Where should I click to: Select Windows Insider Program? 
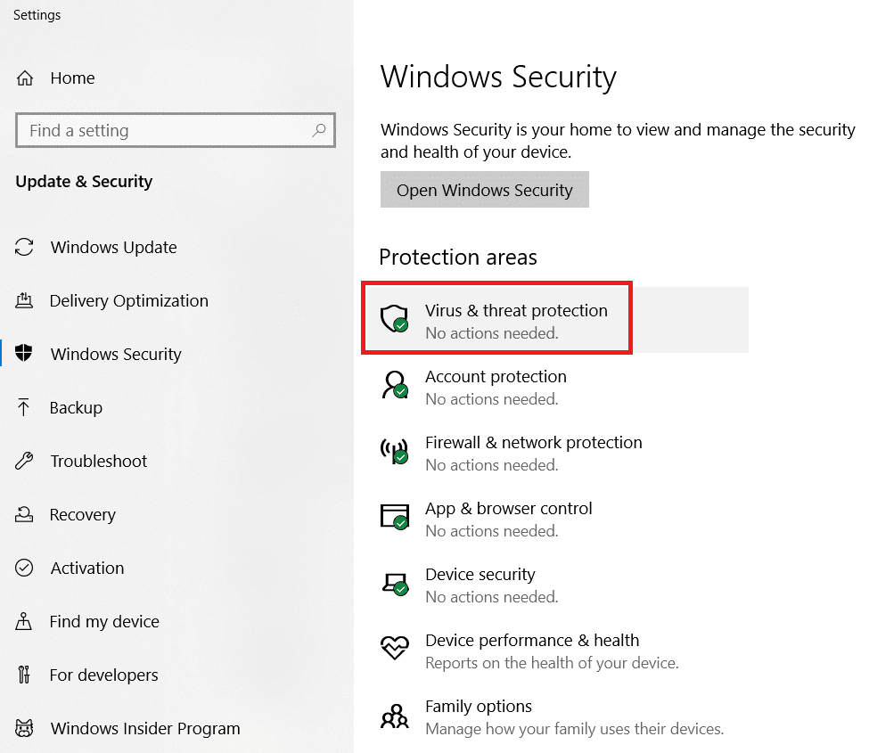click(145, 729)
